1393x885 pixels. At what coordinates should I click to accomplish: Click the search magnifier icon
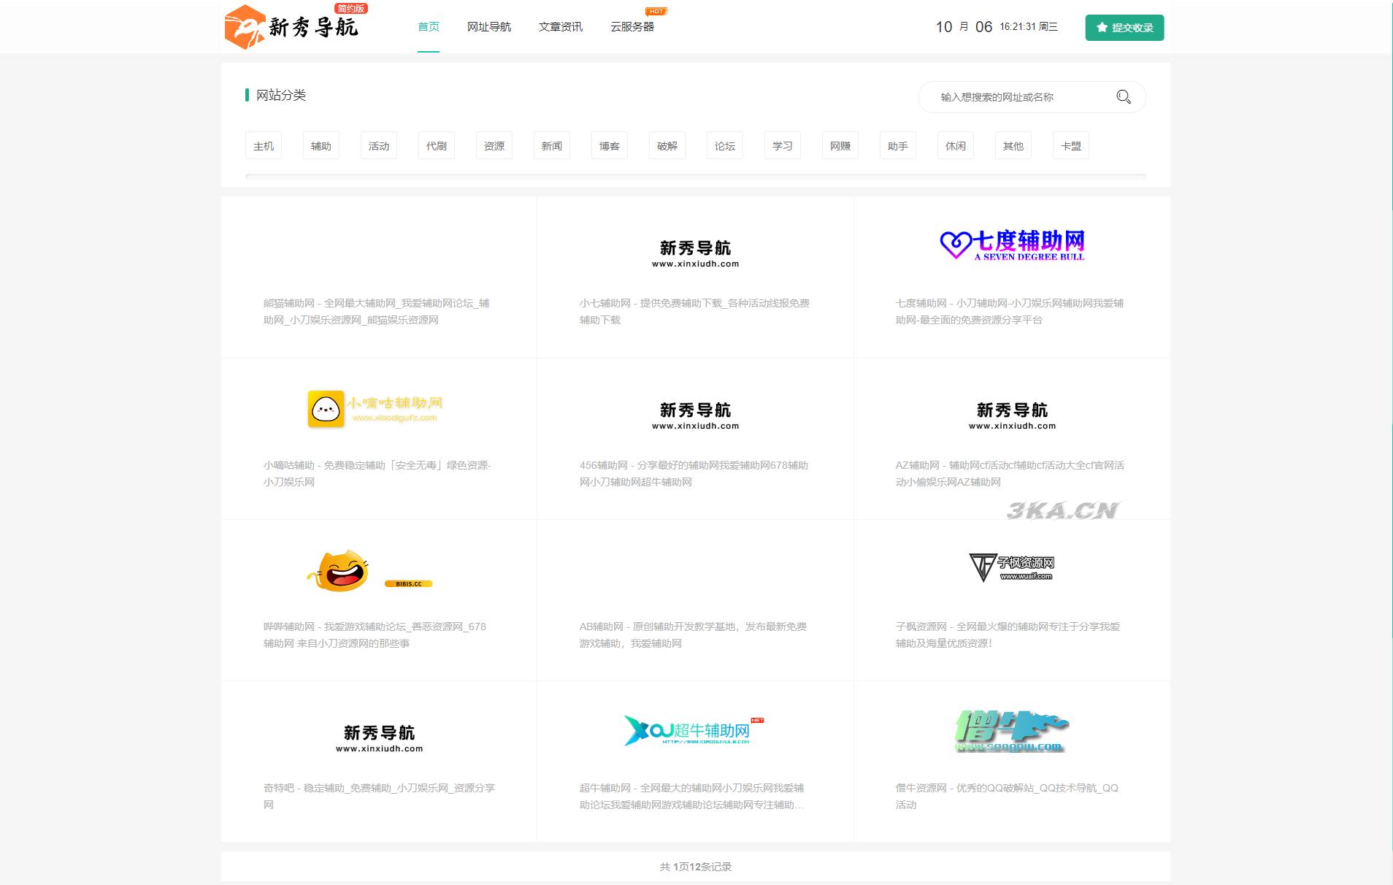click(x=1123, y=96)
